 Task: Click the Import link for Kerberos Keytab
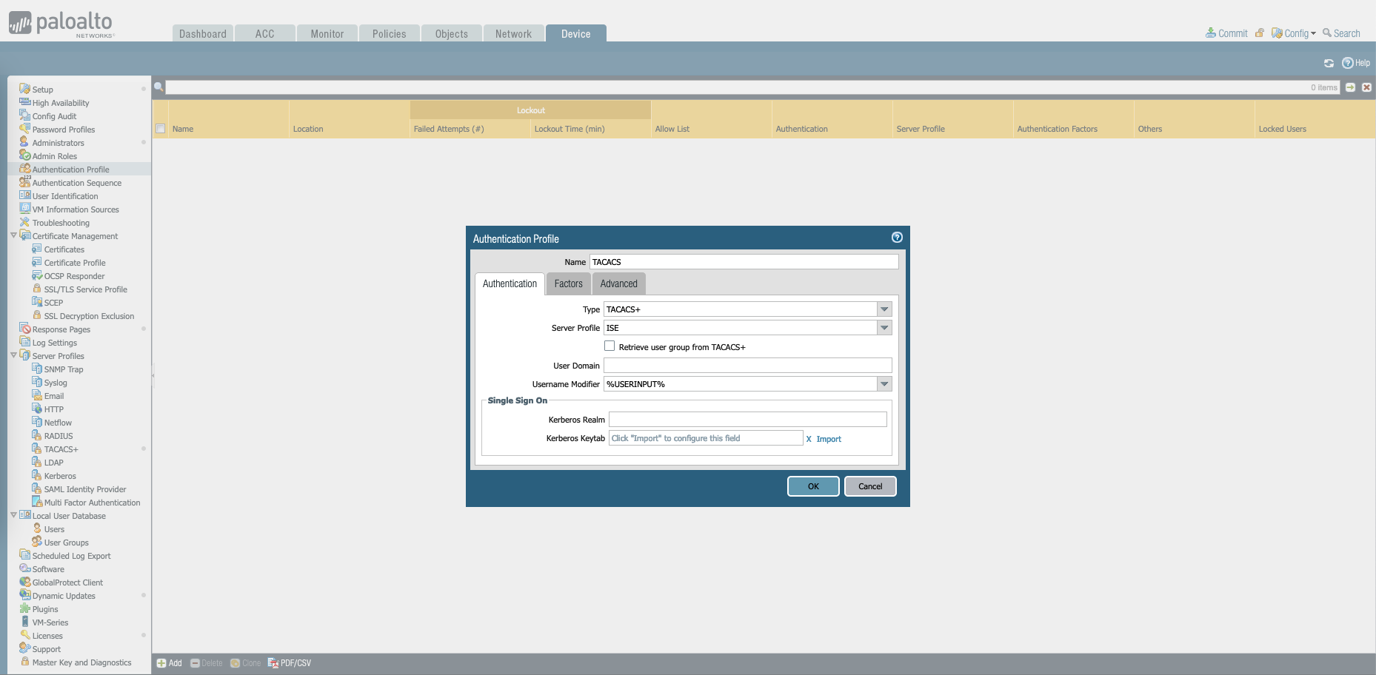point(829,439)
